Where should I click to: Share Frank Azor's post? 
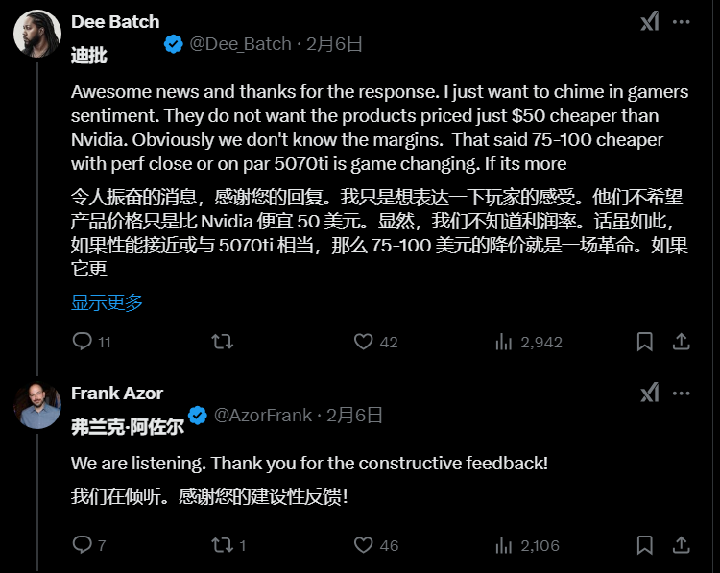[x=681, y=545]
